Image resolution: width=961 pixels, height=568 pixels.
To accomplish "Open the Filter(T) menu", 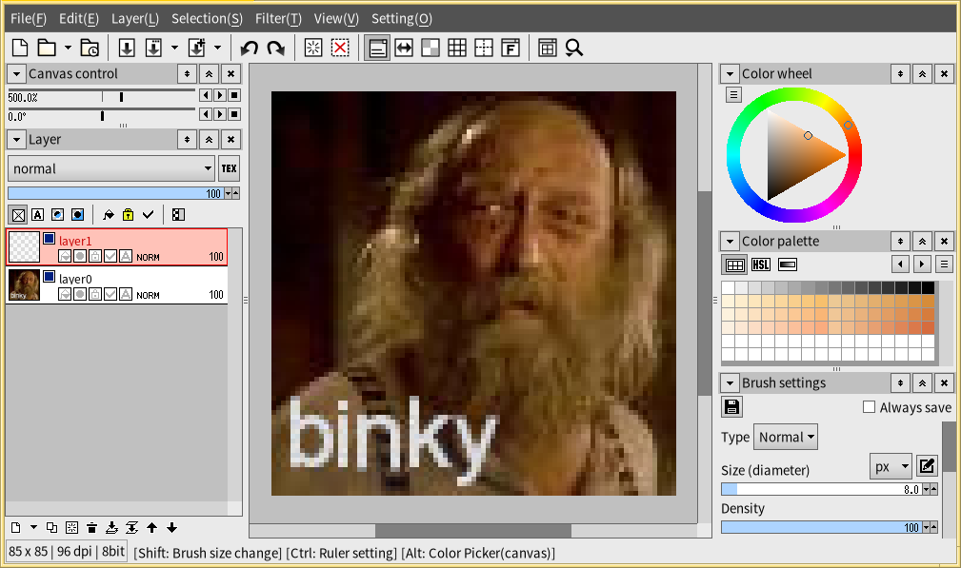I will pyautogui.click(x=278, y=18).
